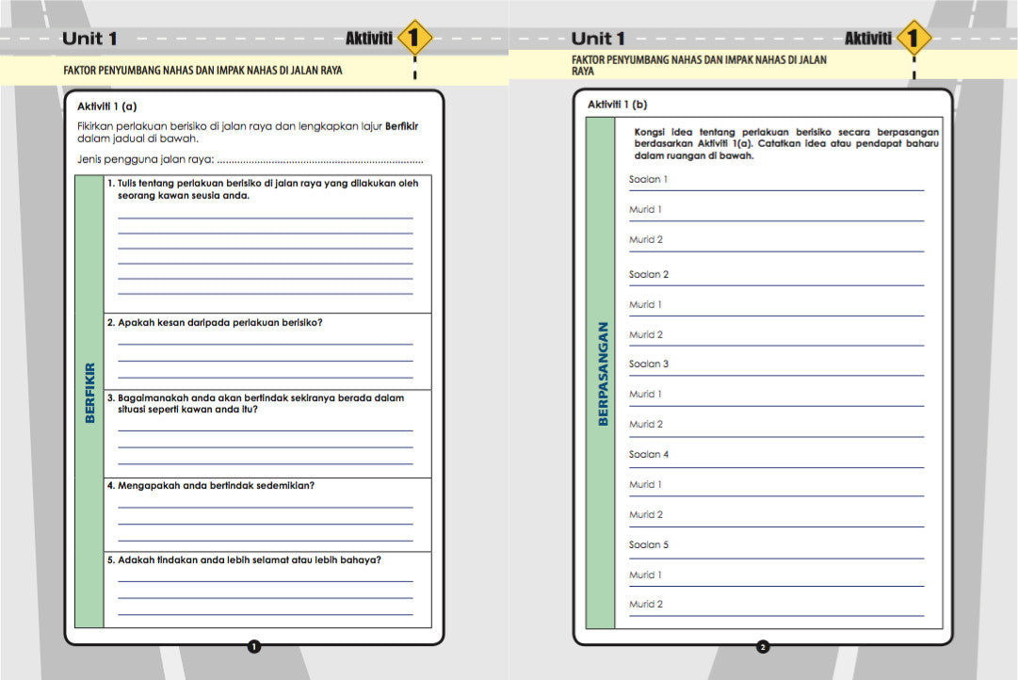Click the 'Unit 1' heading on right page
The image size is (1018, 680).
(x=598, y=39)
